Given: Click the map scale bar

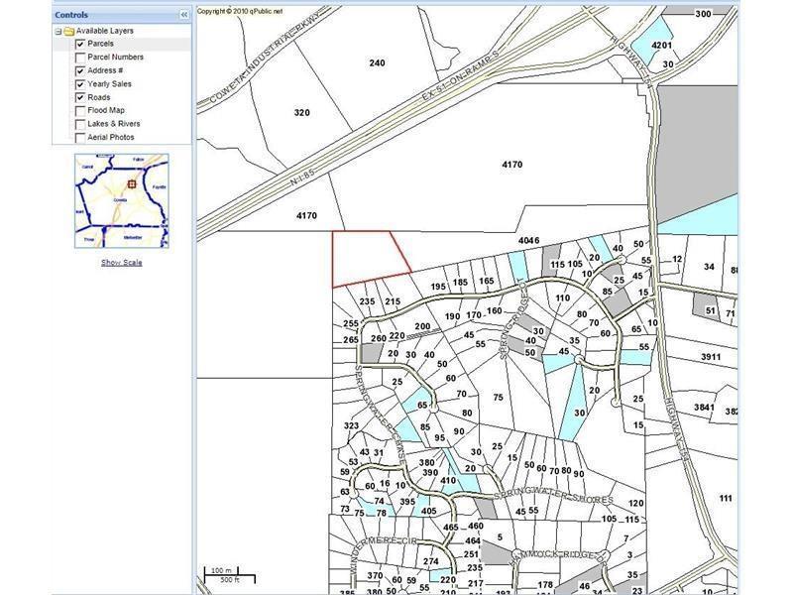Looking at the screenshot, I should pos(230,575).
